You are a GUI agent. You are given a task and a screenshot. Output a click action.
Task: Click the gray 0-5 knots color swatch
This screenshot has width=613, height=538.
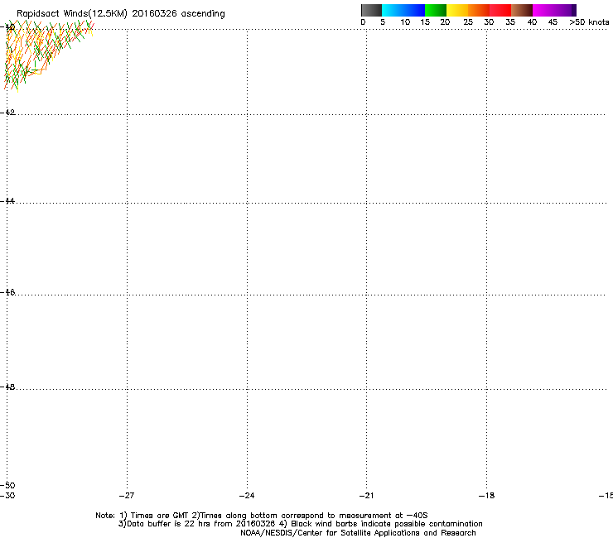(x=371, y=10)
